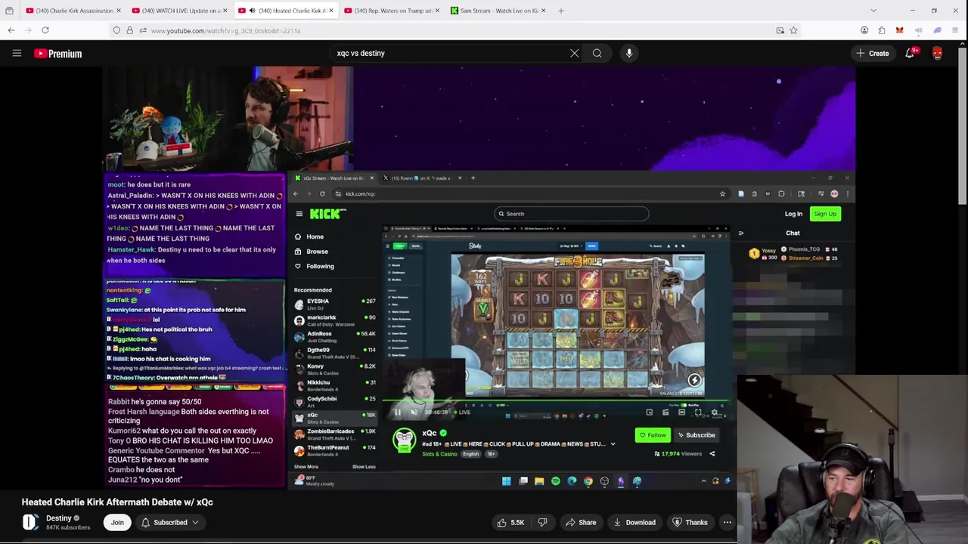Click the Spotify icon in video taskbar
968x544 pixels.
pos(556,481)
